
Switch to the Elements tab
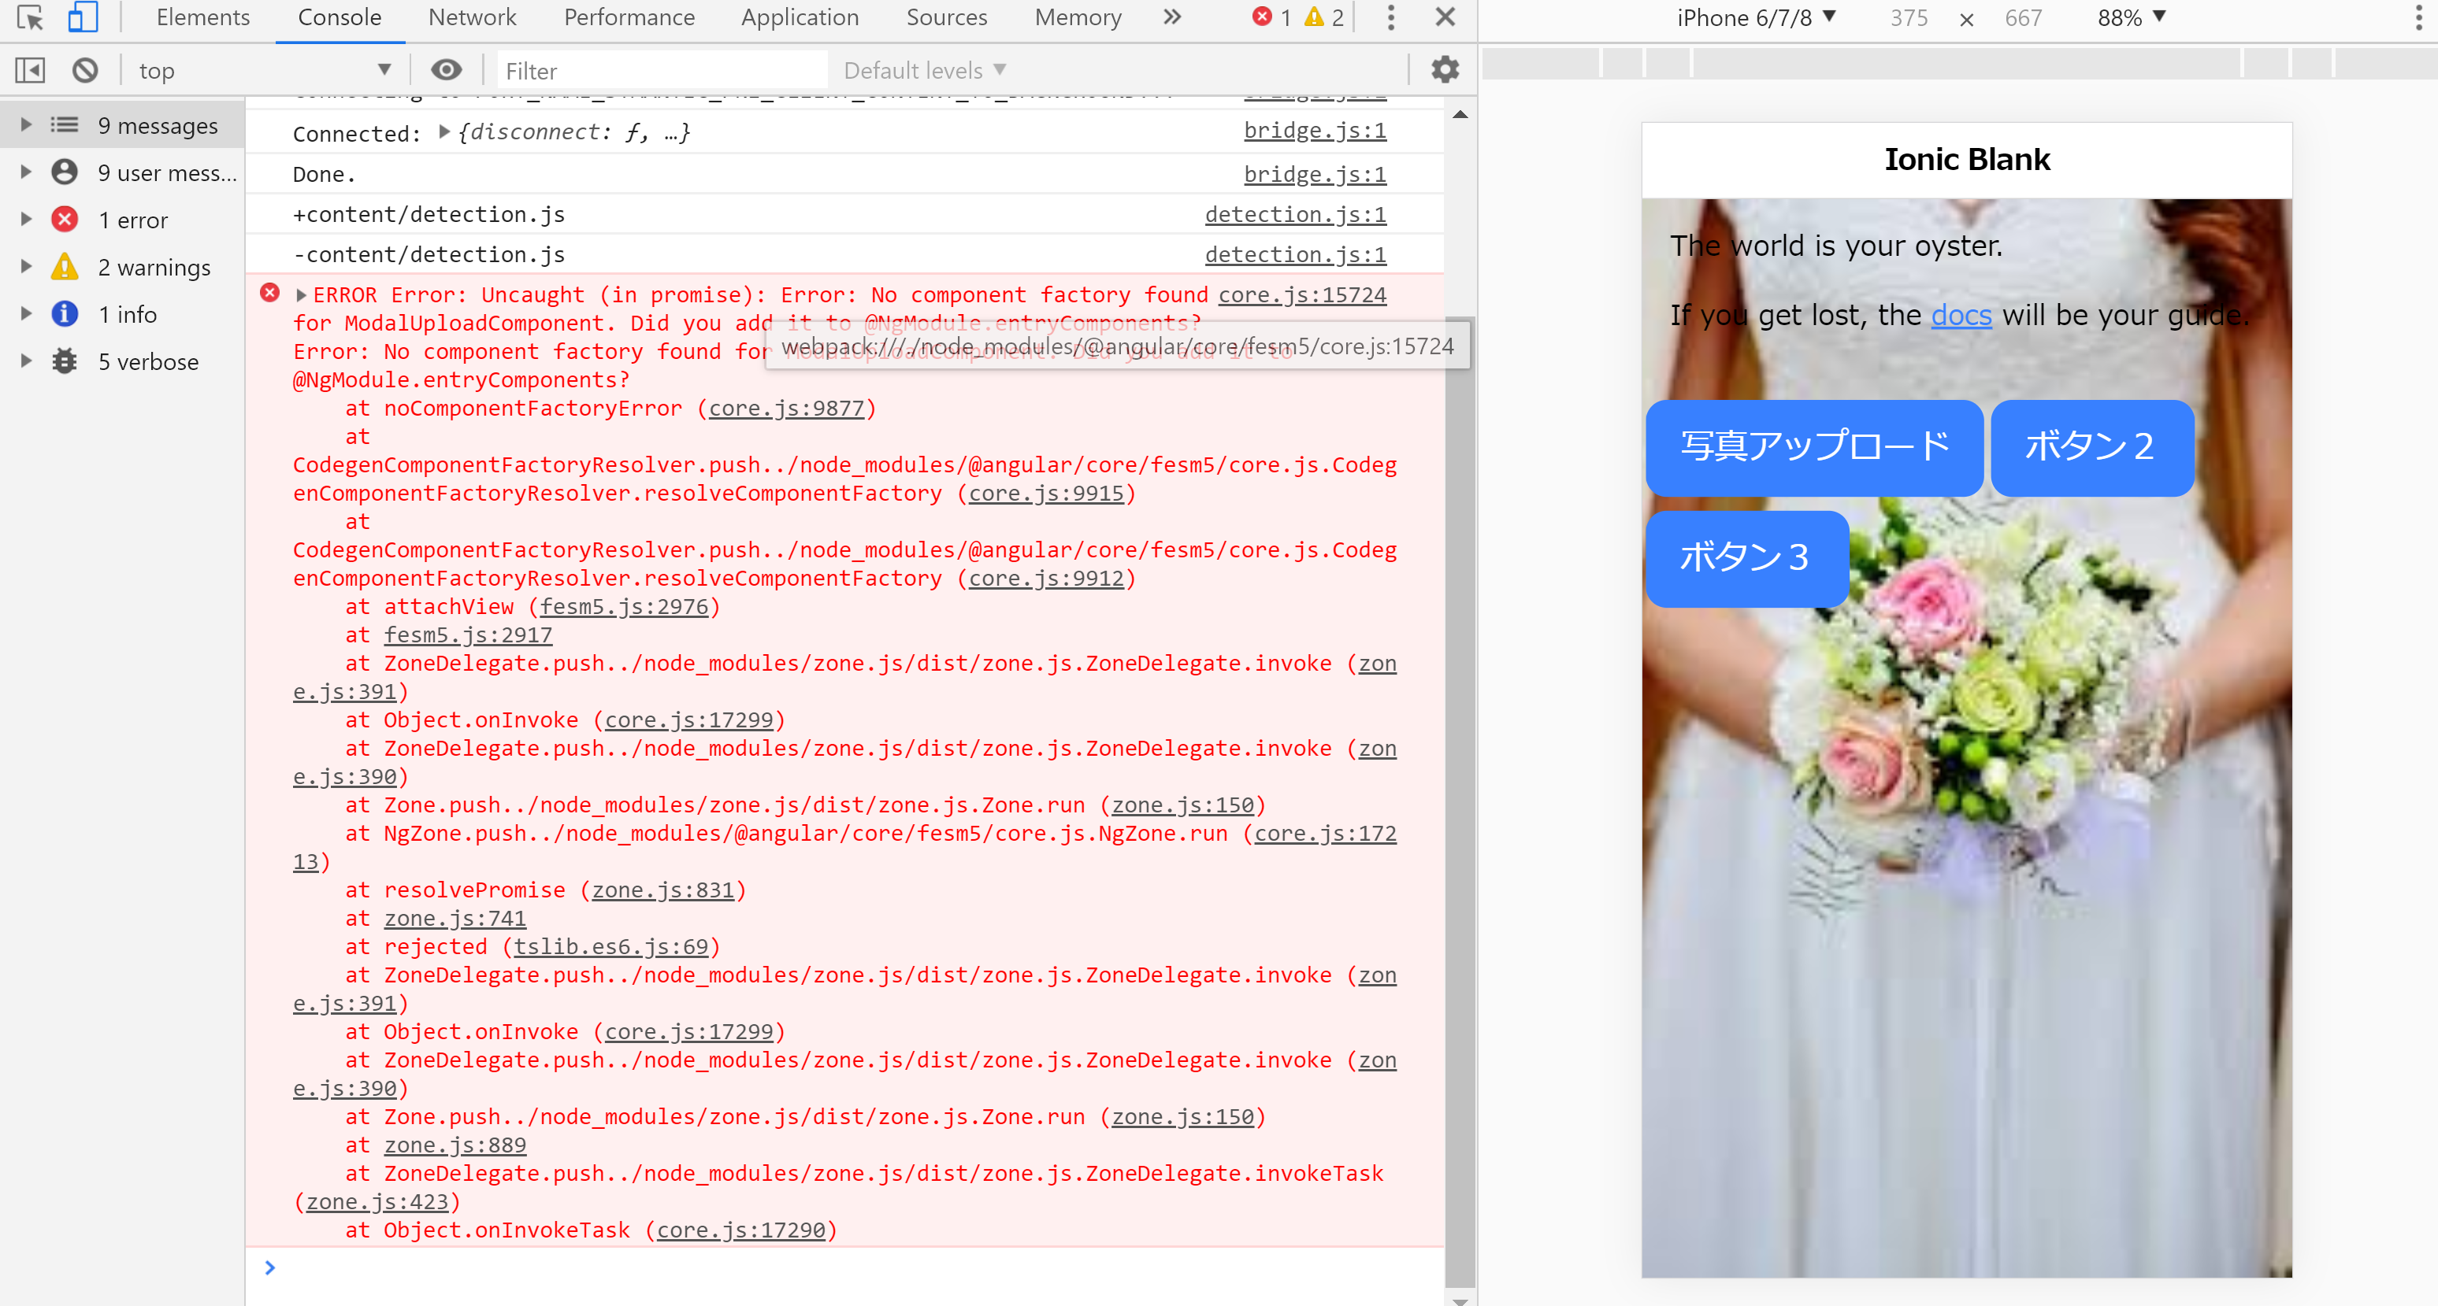click(202, 17)
